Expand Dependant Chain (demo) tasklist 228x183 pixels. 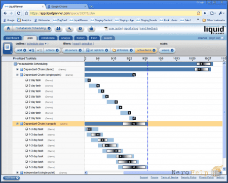point(17,69)
